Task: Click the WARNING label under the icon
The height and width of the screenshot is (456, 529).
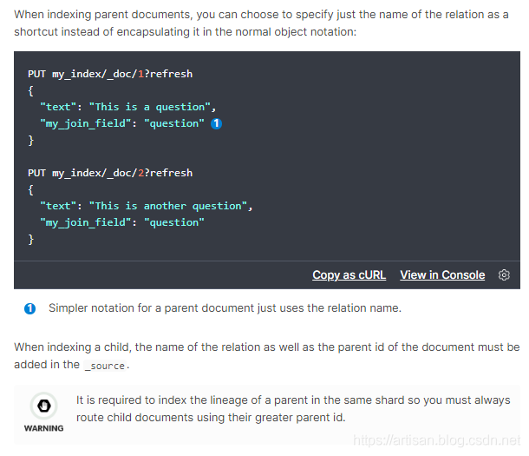Action: pyautogui.click(x=43, y=428)
